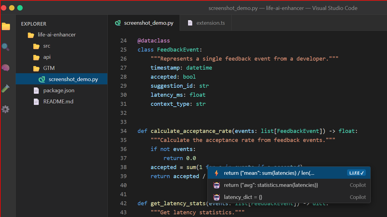Open the Explorer folder icon in activity bar
Viewport: 387px width, 217px height.
(x=6, y=27)
